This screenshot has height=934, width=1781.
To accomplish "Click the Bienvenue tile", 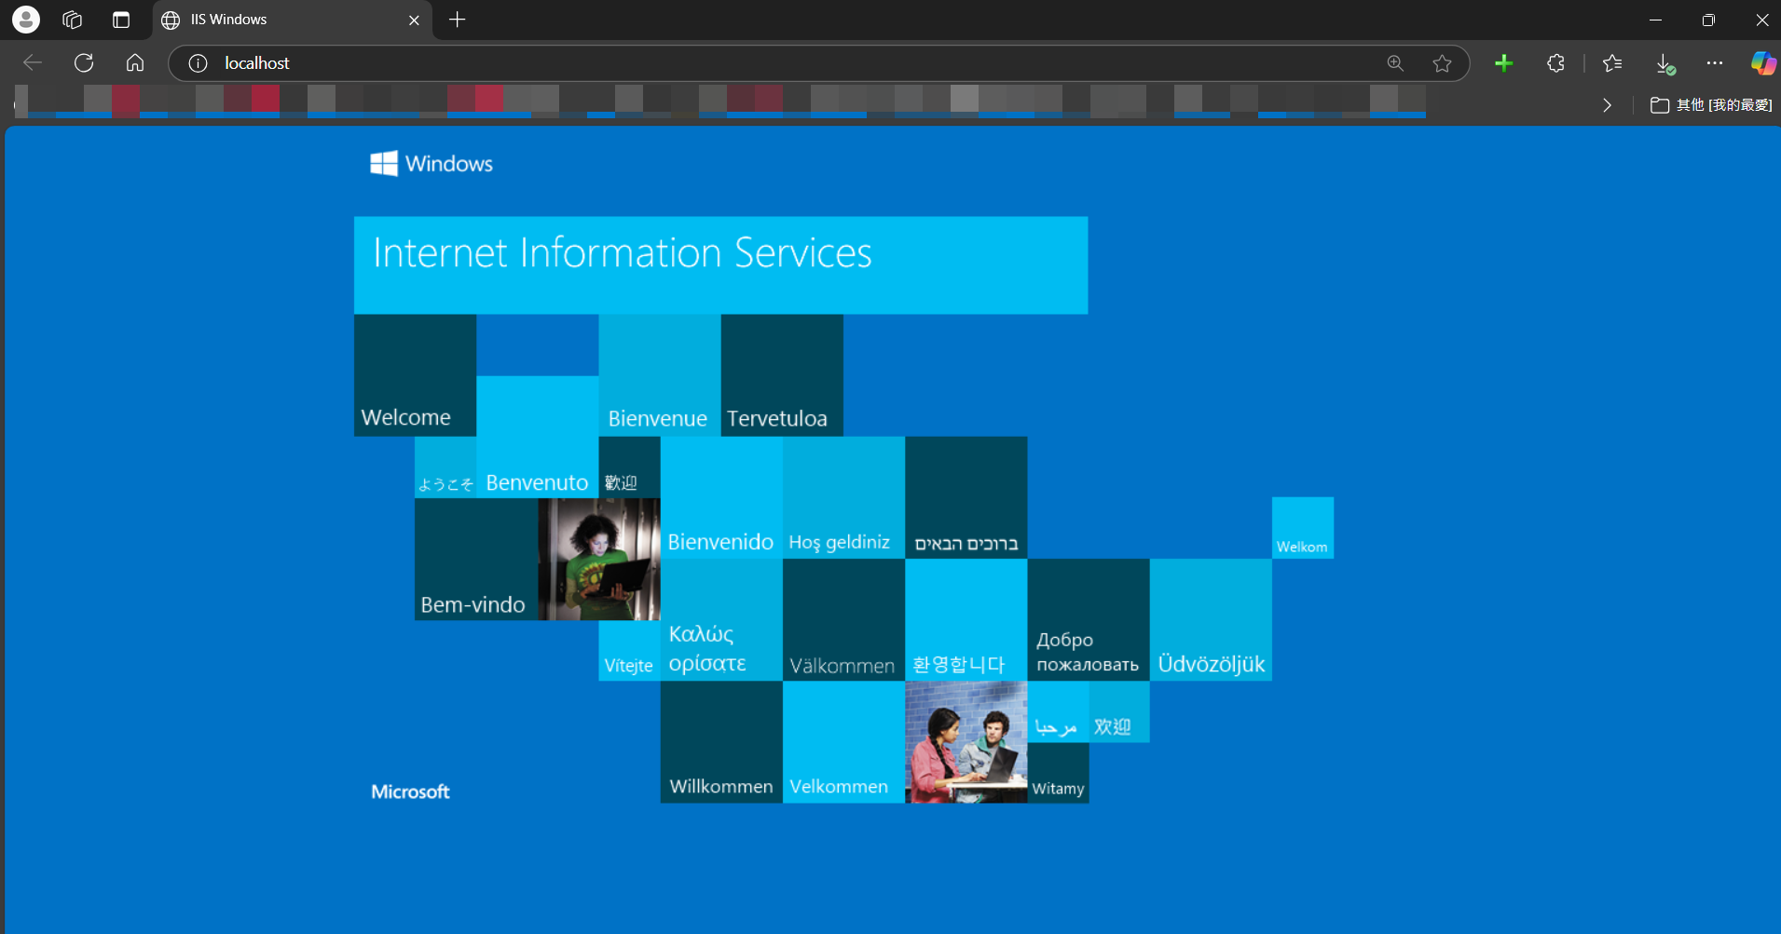I will click(660, 375).
